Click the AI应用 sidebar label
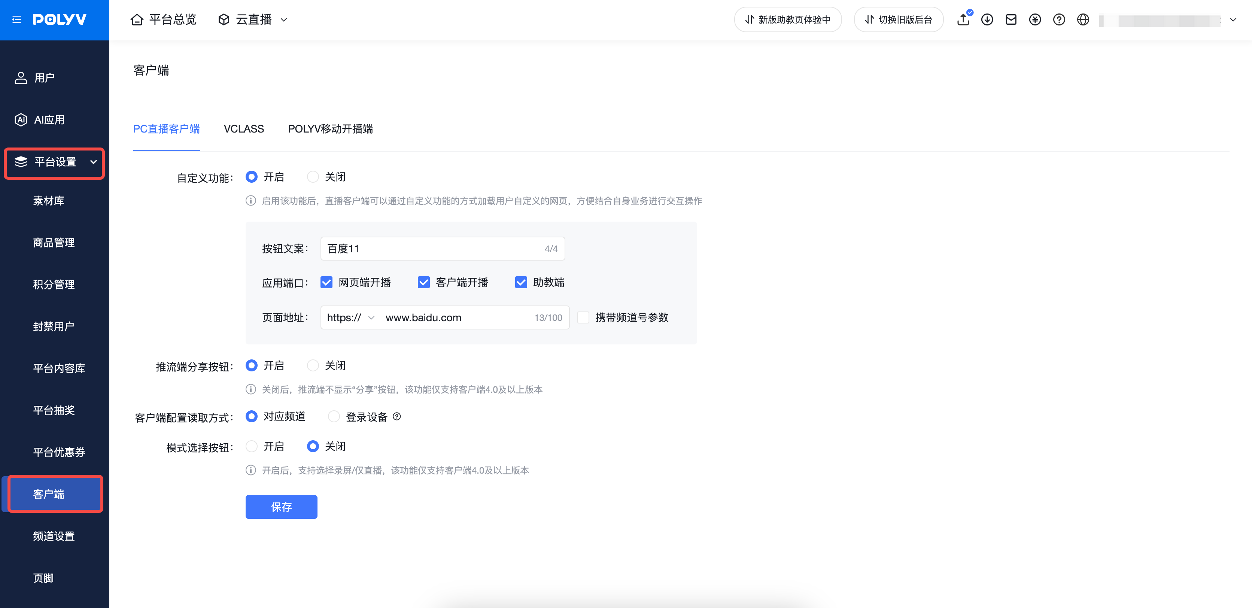 tap(49, 119)
